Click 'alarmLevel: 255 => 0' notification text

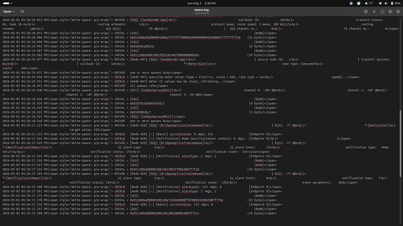click(x=201, y=187)
